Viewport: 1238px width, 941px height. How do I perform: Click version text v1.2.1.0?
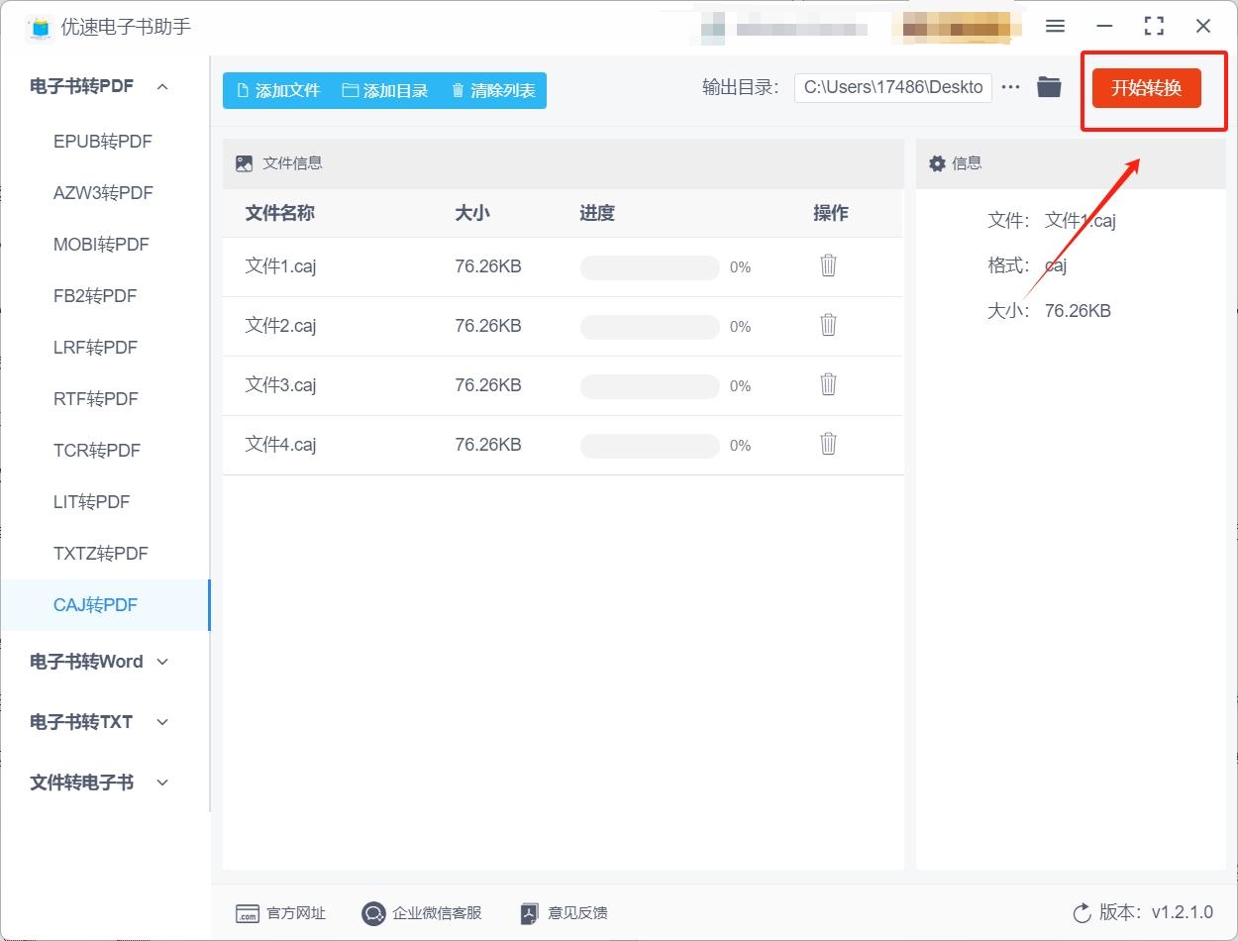(x=1182, y=913)
